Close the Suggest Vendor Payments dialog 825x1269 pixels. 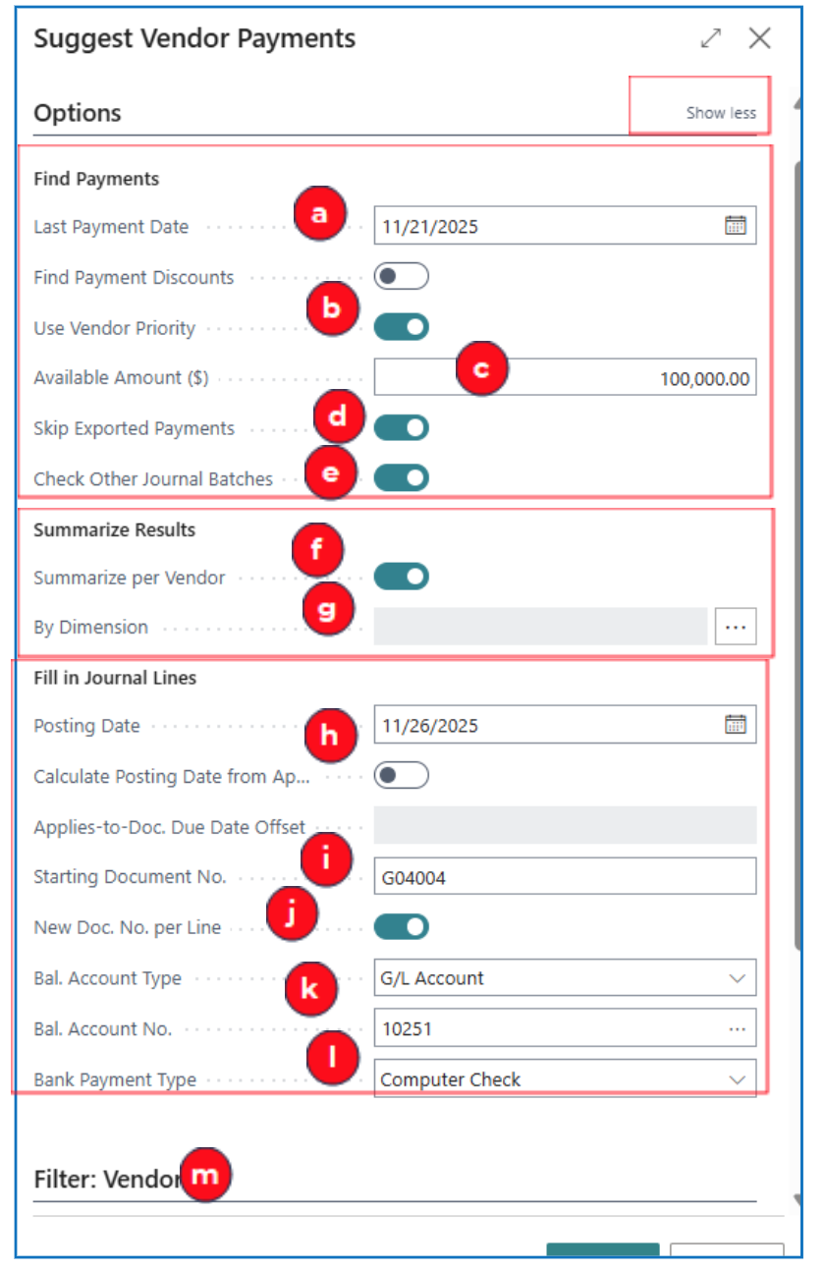759,38
